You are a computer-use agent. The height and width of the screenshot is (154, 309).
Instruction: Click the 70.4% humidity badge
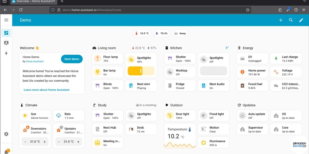[x=162, y=34]
